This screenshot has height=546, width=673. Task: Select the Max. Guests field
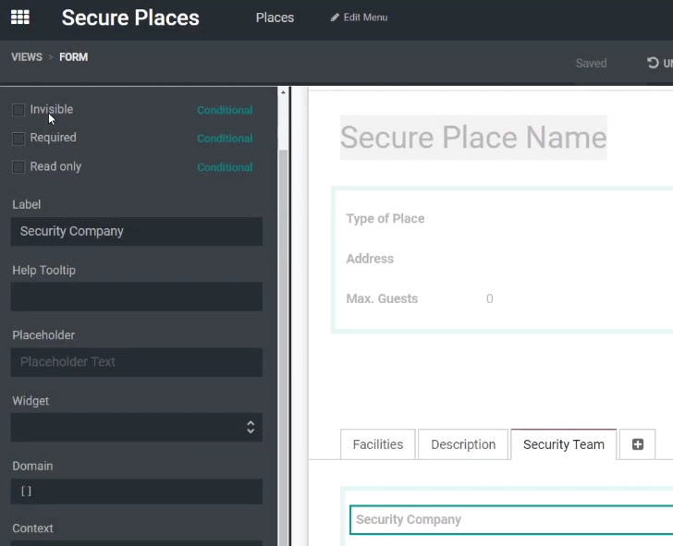click(x=382, y=298)
